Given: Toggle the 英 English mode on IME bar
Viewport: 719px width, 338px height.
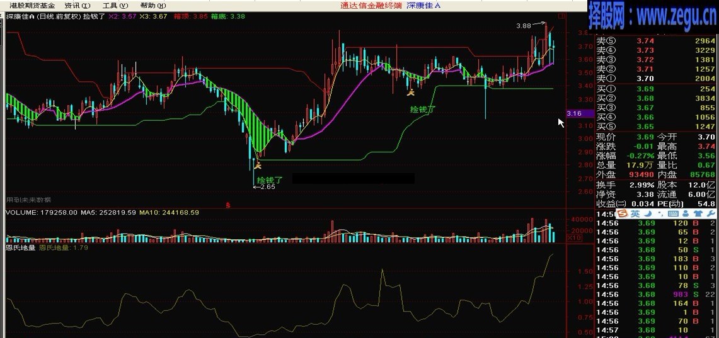Looking at the screenshot, I should 635,214.
